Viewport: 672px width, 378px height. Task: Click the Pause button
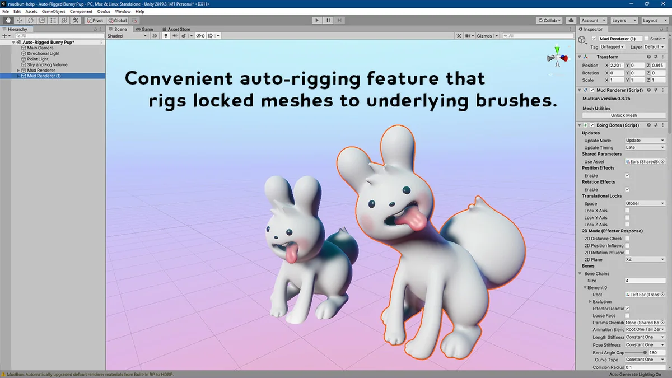point(328,20)
